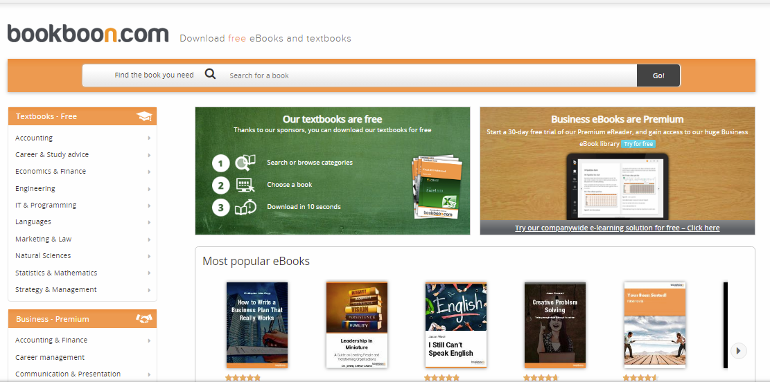Expand the IT & Programming arrow
This screenshot has width=770, height=382.
point(149,206)
